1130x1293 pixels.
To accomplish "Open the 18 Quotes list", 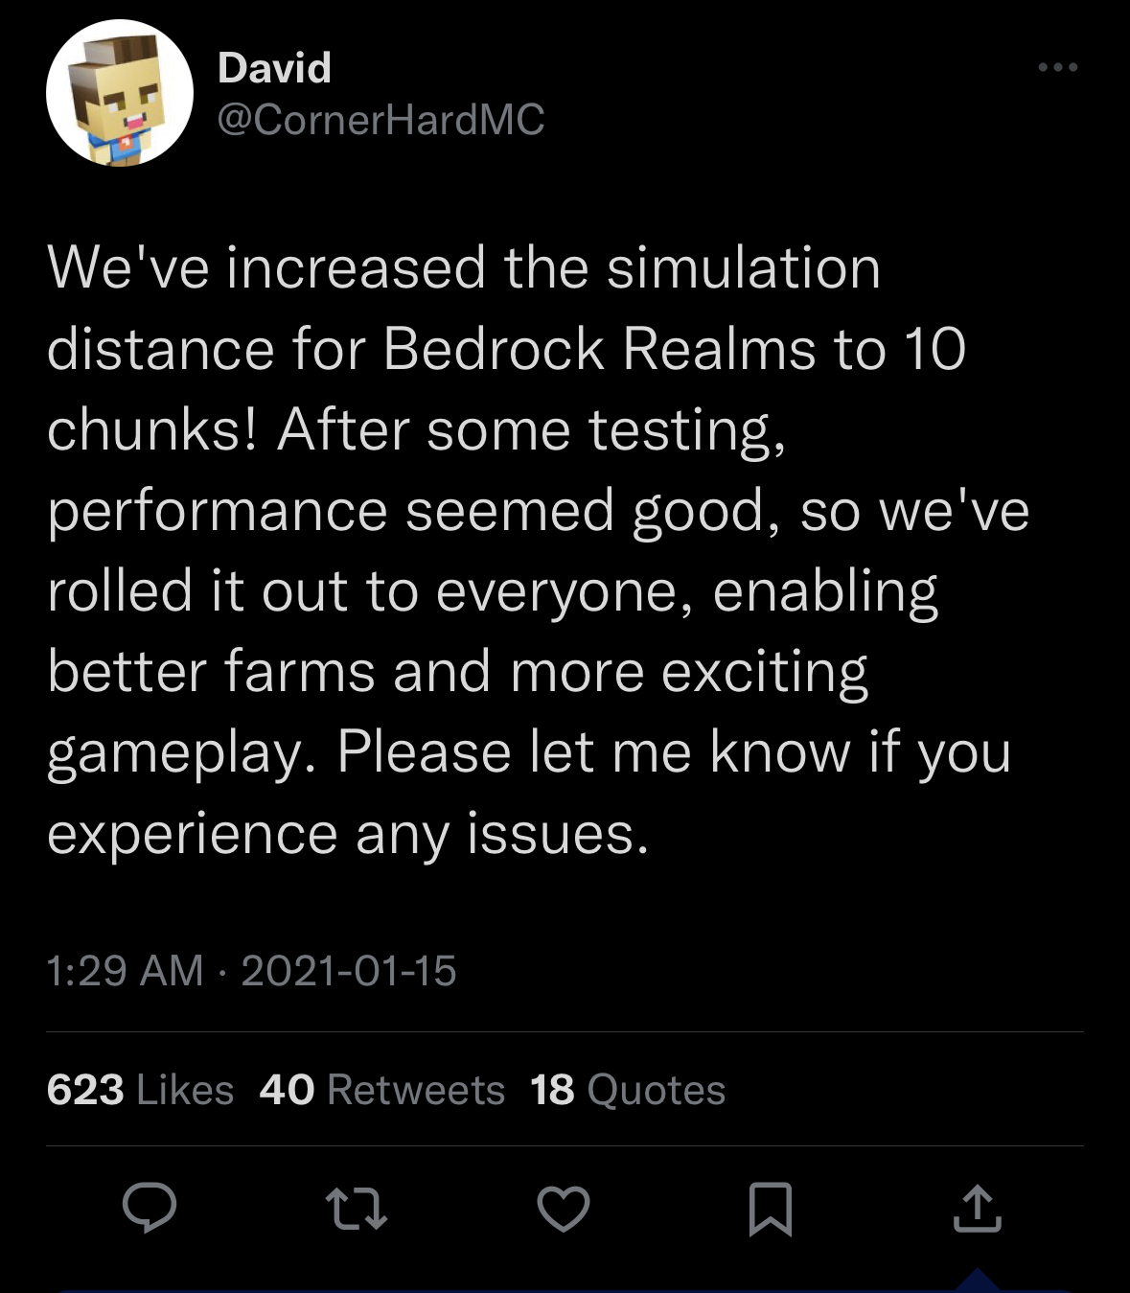I will pyautogui.click(x=628, y=1090).
